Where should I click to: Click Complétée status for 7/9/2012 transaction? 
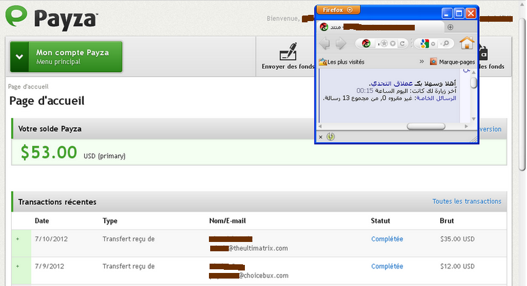(x=387, y=266)
